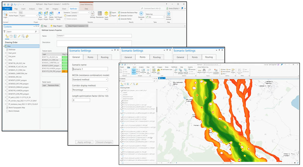Click Generate Resistance Map
The width and height of the screenshot is (303, 167).
(129, 12)
